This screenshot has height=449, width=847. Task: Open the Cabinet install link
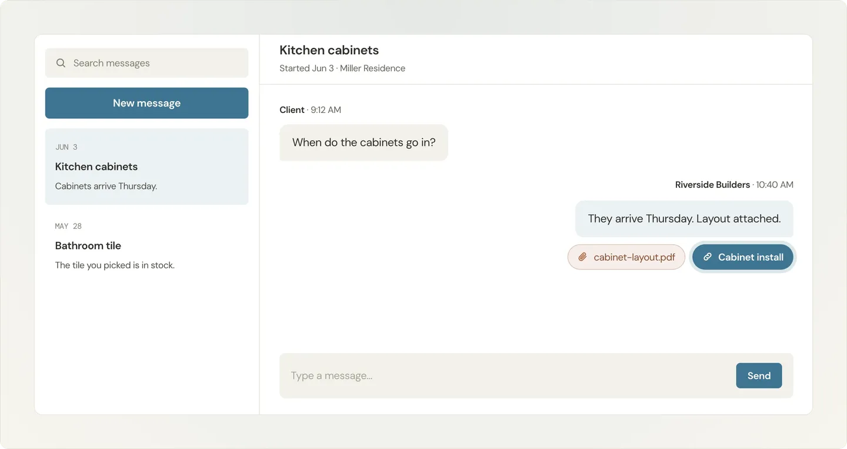click(743, 257)
